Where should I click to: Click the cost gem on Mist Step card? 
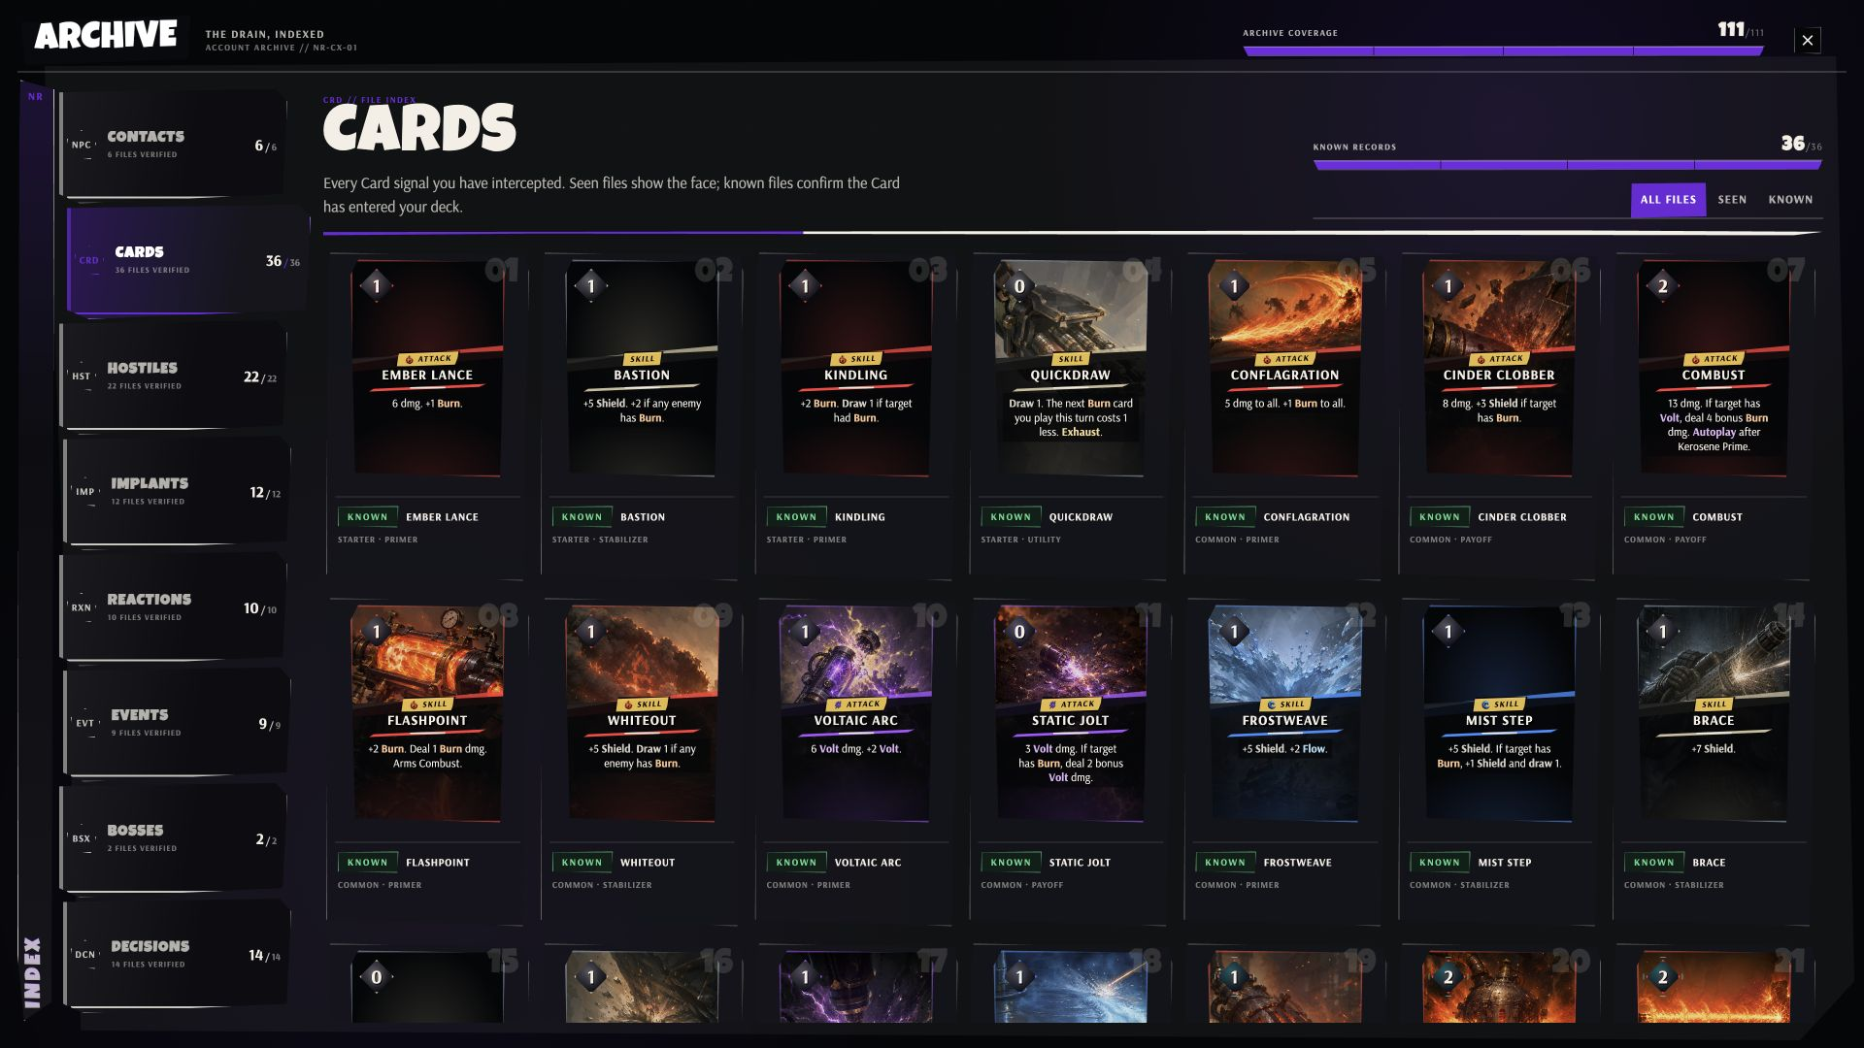click(1448, 632)
